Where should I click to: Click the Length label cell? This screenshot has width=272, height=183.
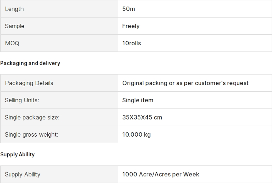(x=14, y=9)
